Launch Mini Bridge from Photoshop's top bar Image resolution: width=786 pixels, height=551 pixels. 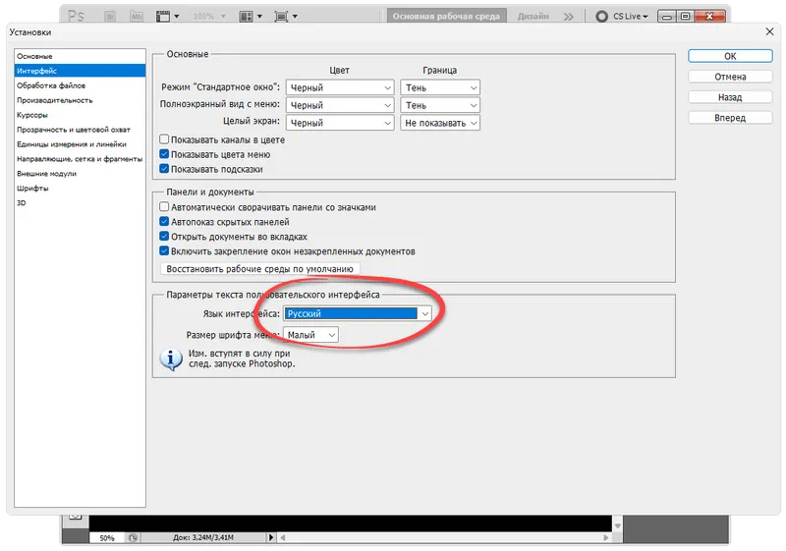pos(136,16)
